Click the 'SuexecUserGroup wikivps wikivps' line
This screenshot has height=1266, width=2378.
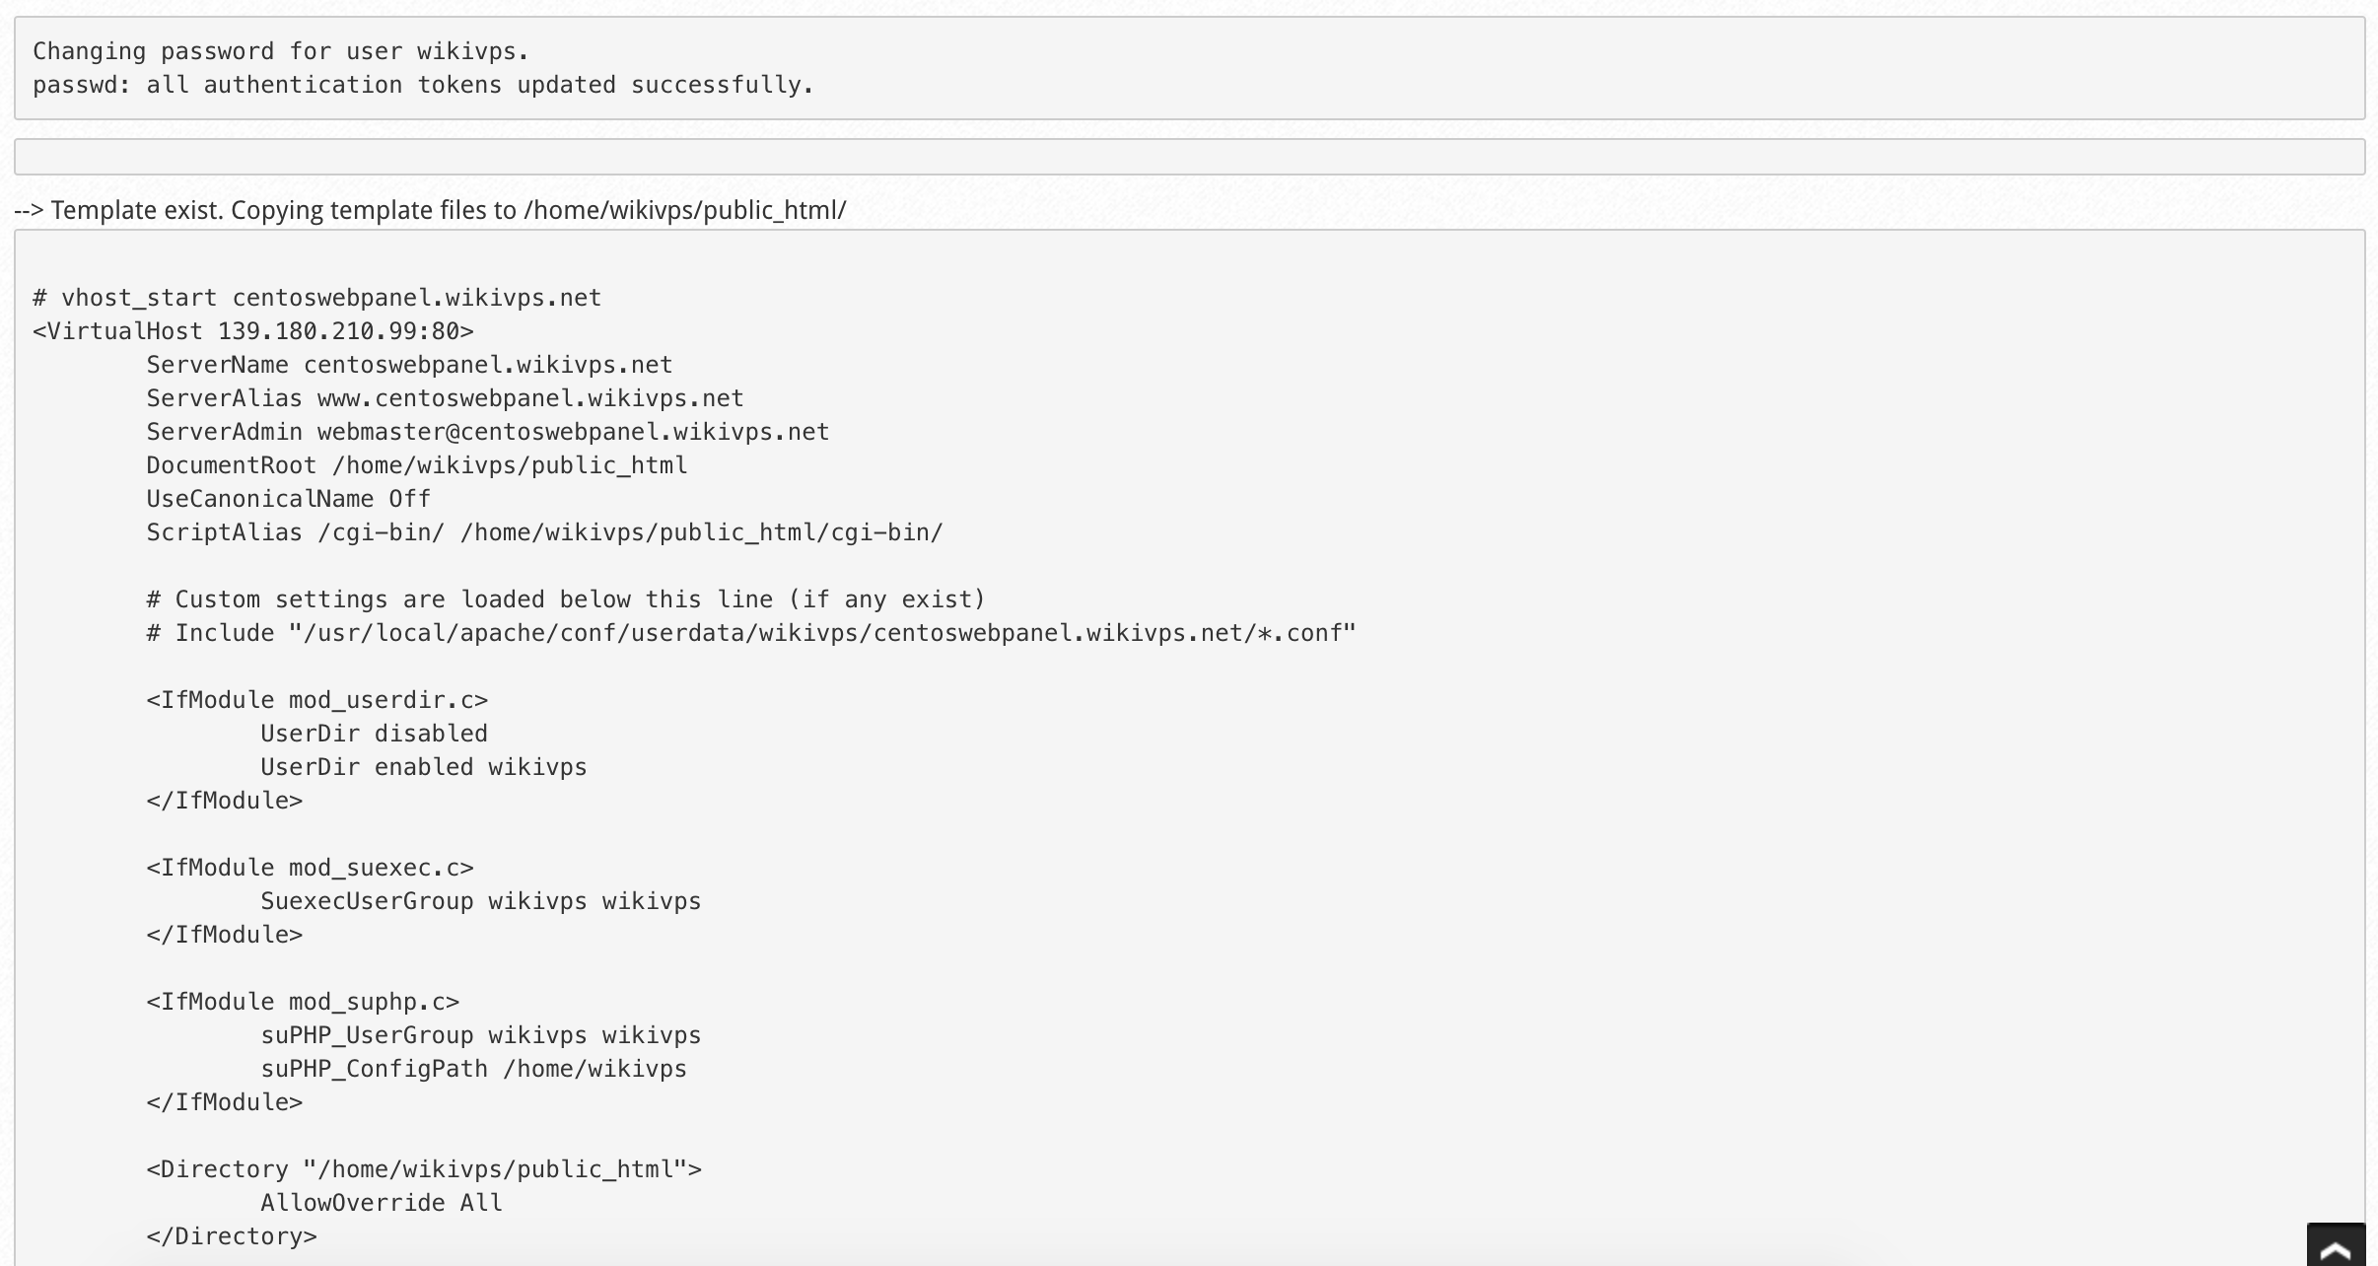[481, 901]
